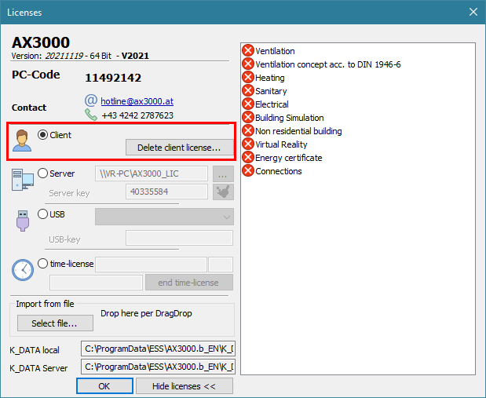Click the field left of end time-license

96,283
